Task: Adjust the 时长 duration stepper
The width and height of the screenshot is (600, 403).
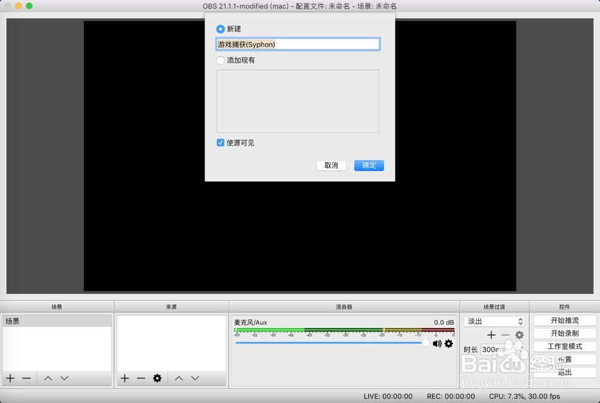Action: click(521, 349)
